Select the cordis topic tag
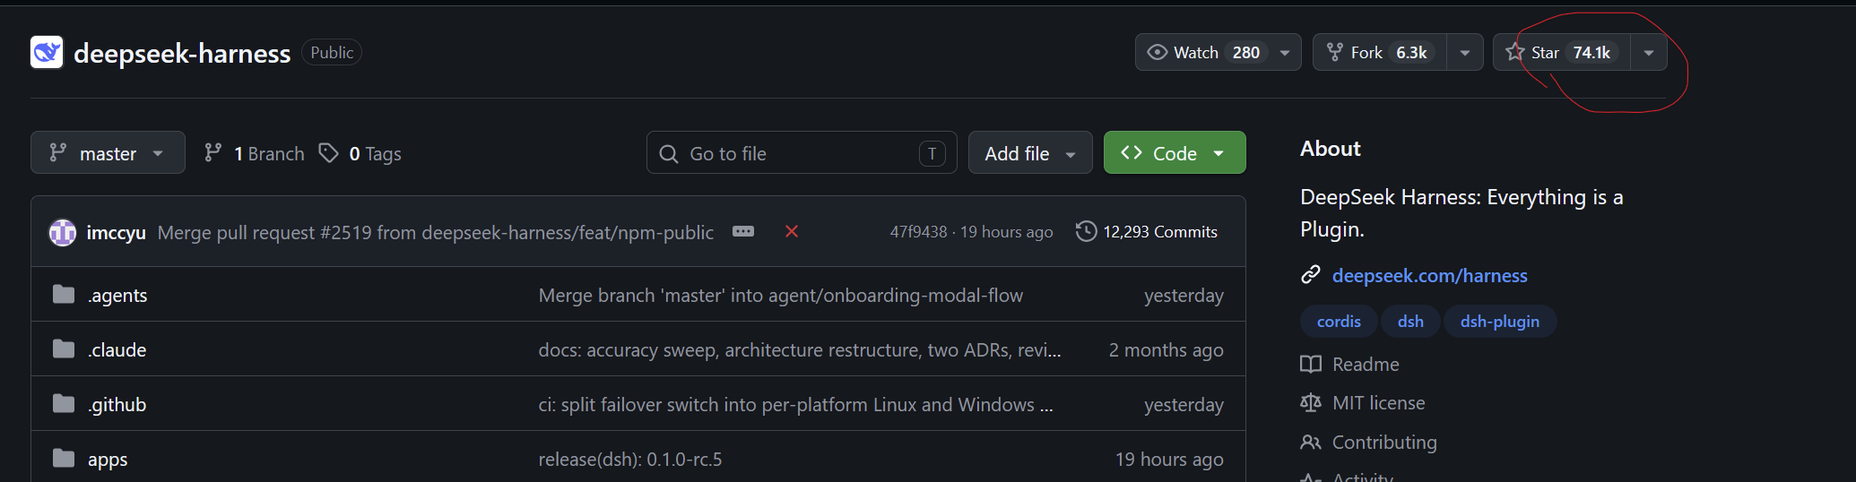The width and height of the screenshot is (1856, 482). click(1339, 321)
